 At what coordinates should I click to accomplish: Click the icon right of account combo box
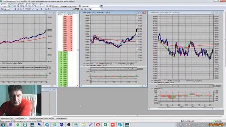[101, 6]
